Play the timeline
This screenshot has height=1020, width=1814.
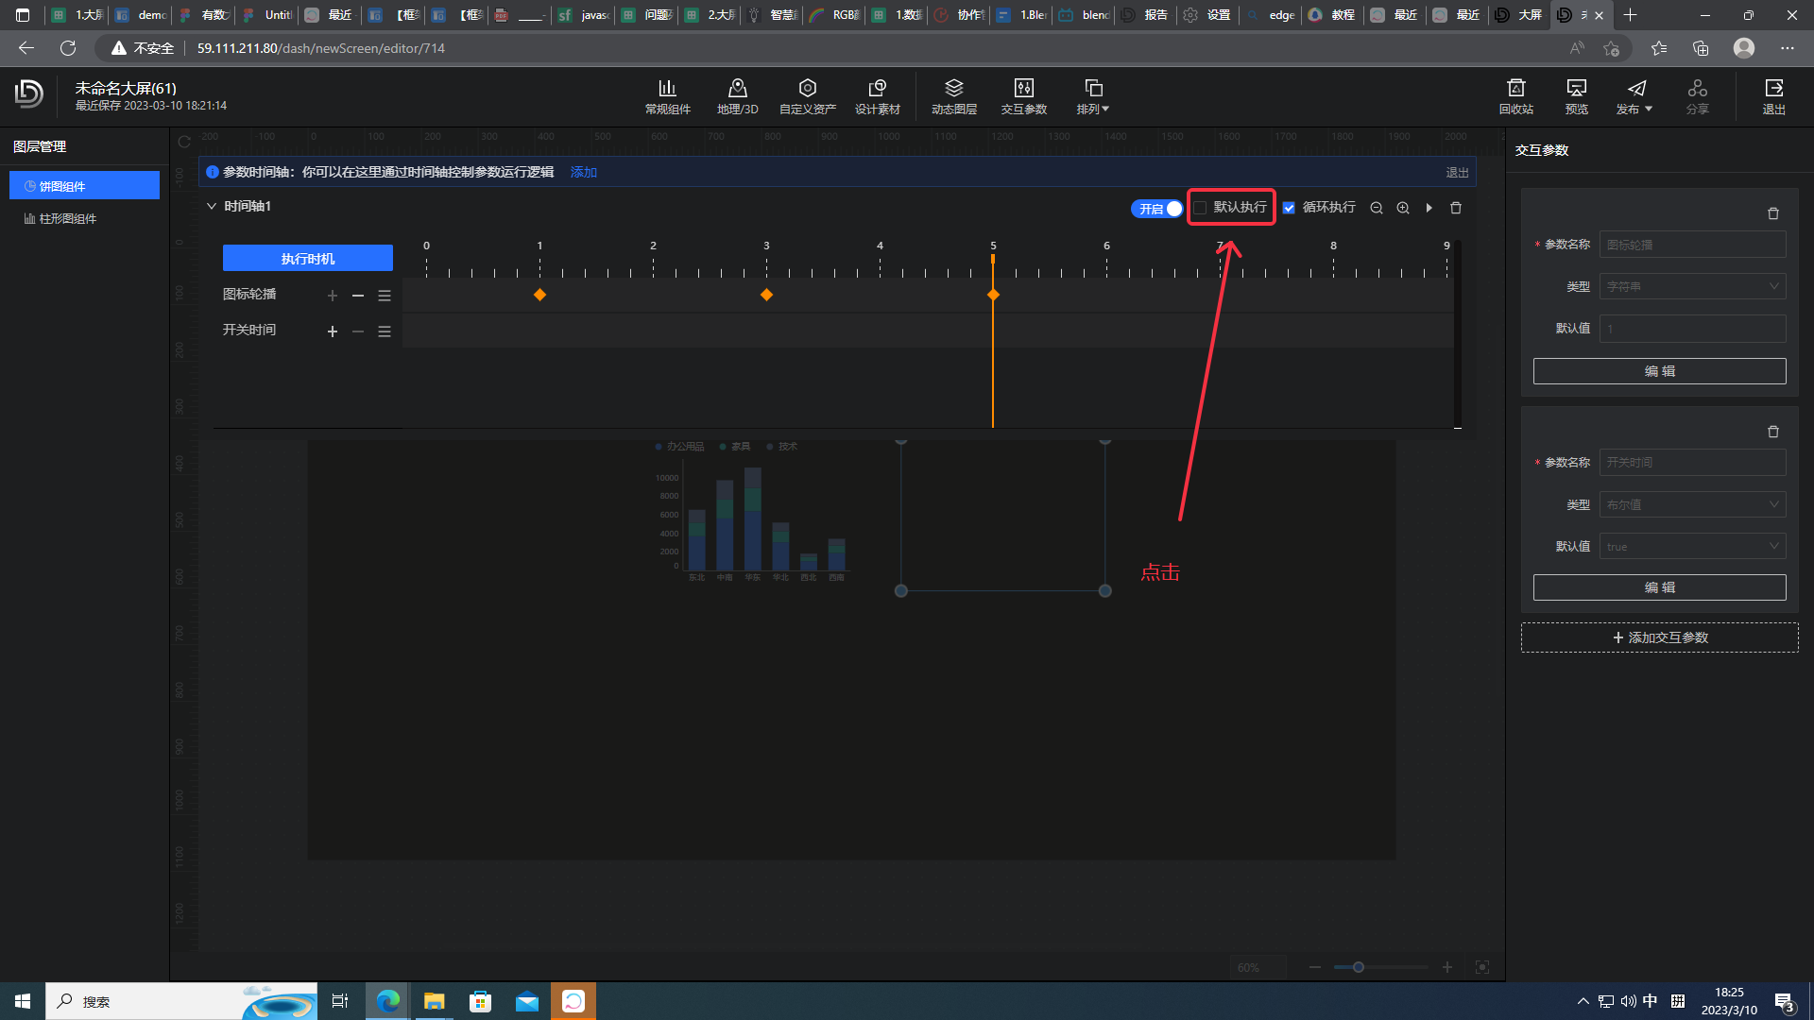[x=1429, y=208]
